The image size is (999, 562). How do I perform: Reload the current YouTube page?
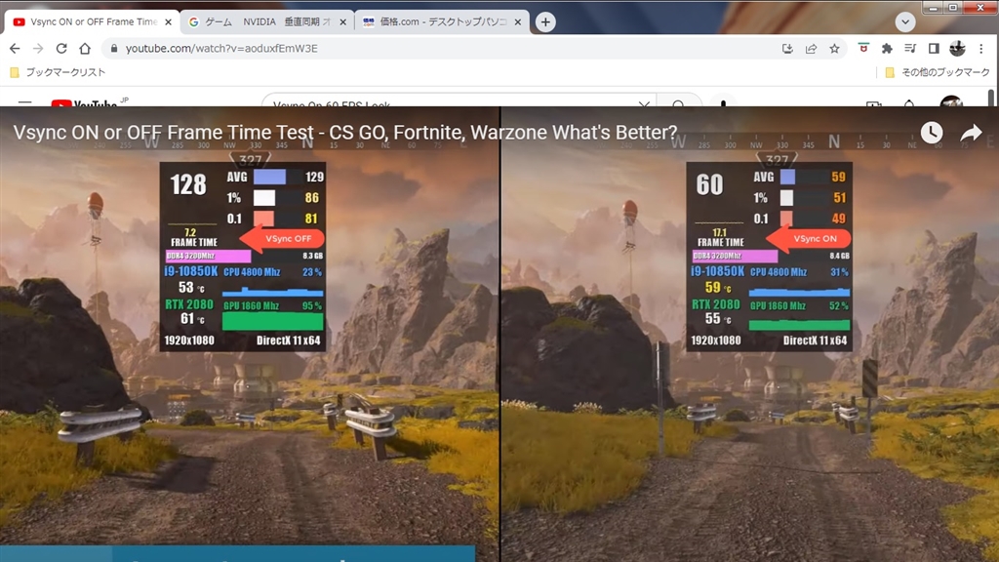(61, 49)
